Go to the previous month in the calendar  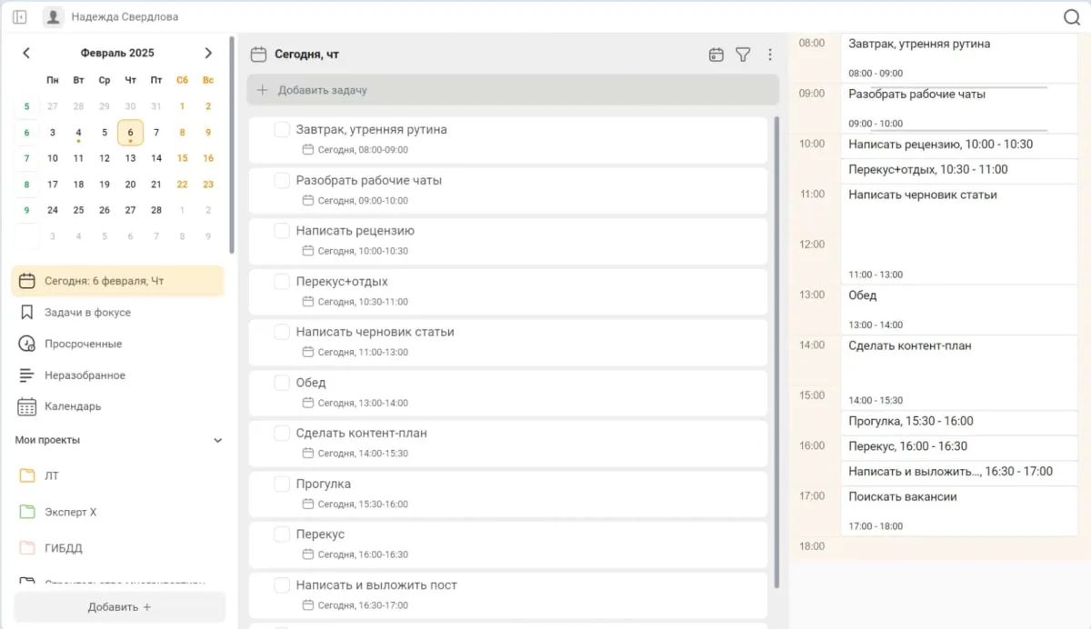26,54
